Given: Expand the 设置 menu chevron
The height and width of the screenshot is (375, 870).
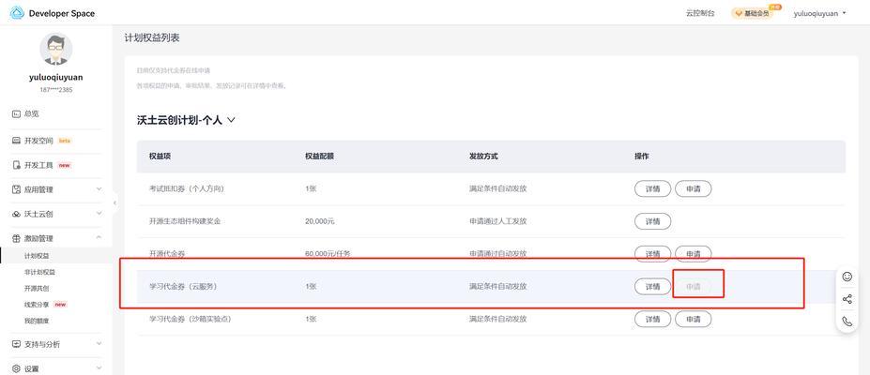Looking at the screenshot, I should pos(99,368).
